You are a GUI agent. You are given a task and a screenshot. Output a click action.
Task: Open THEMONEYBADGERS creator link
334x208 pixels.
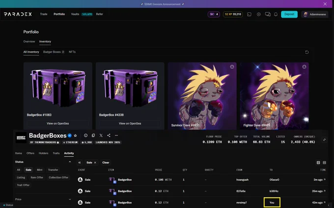pyautogui.click(x=45, y=142)
